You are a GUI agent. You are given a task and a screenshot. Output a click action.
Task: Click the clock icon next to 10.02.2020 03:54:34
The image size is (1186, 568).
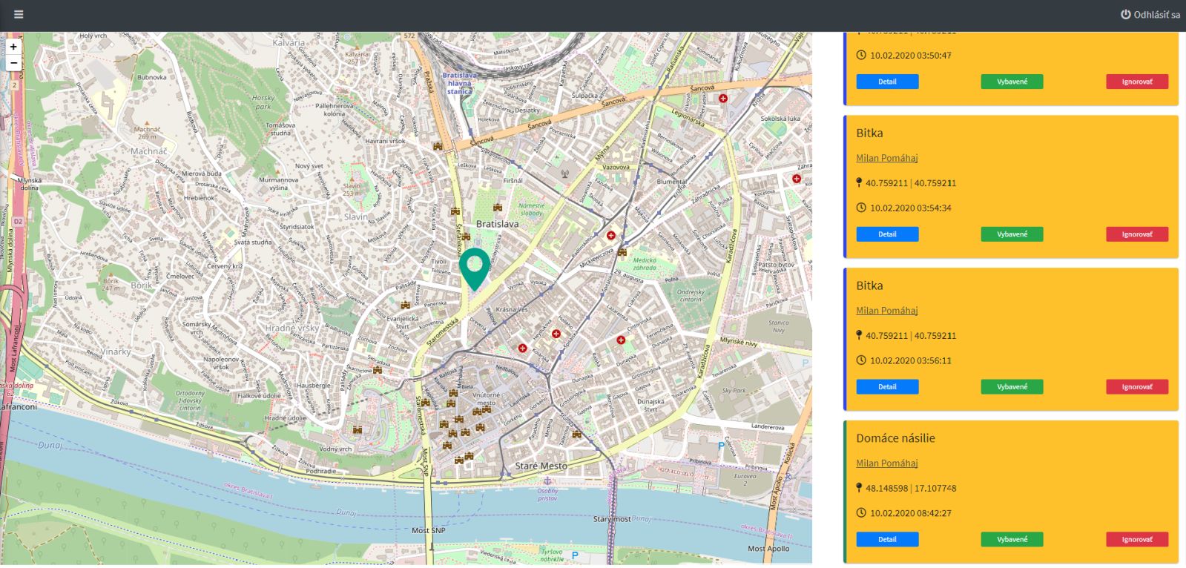(x=861, y=208)
